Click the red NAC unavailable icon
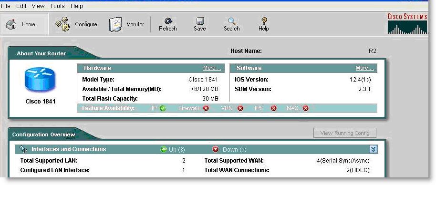 click(x=306, y=108)
